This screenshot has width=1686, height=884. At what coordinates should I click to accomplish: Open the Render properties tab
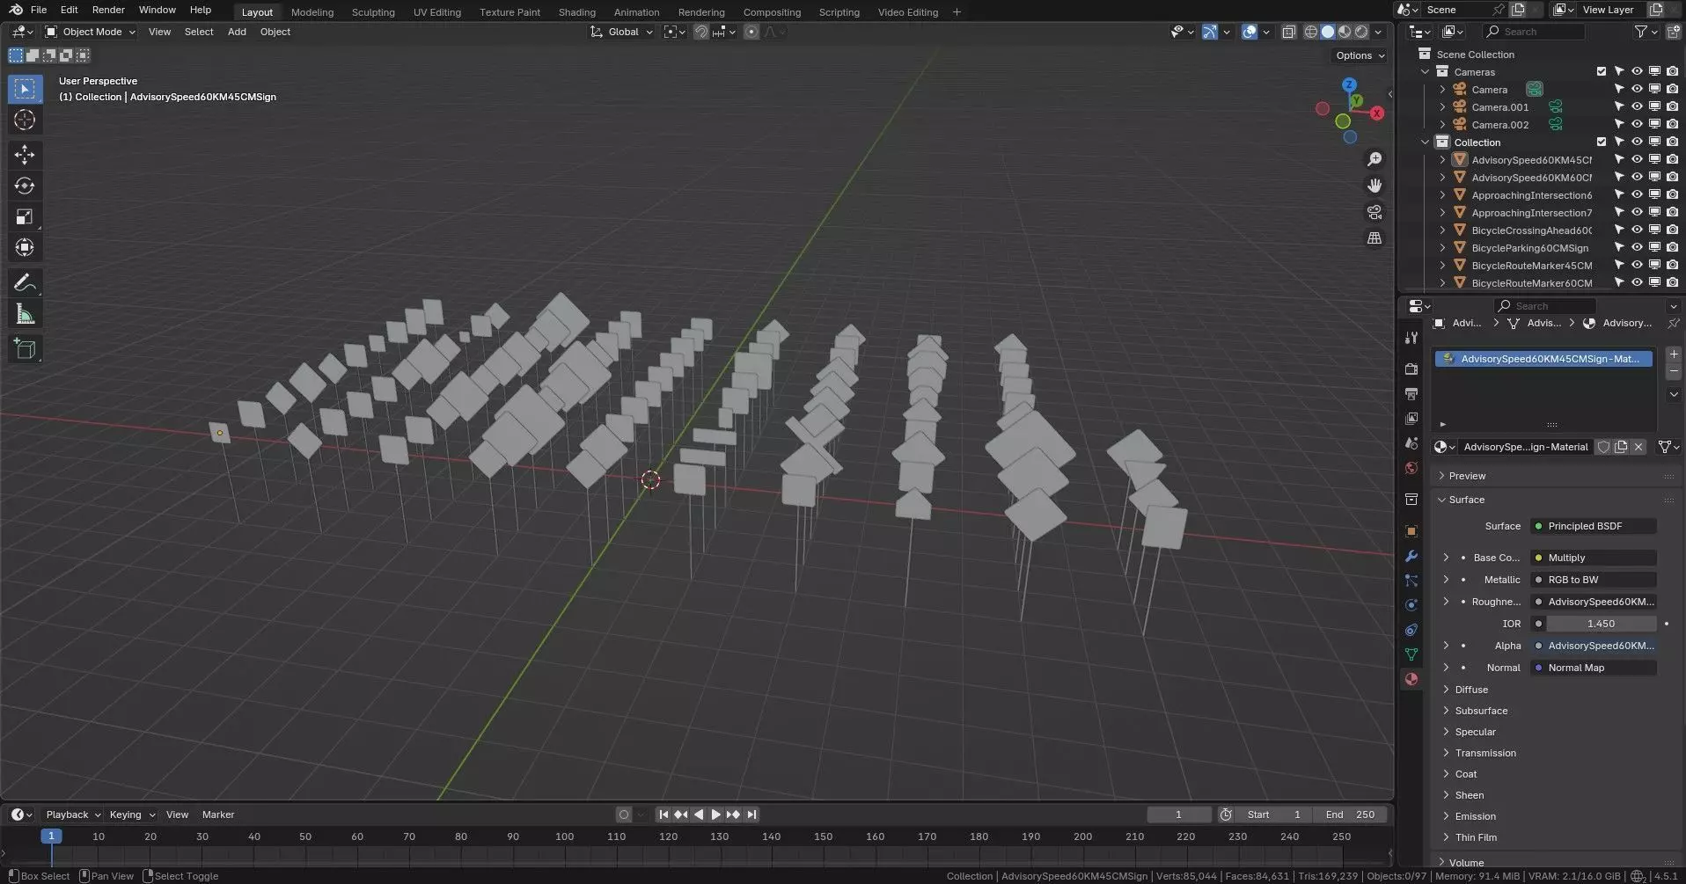click(x=1411, y=369)
